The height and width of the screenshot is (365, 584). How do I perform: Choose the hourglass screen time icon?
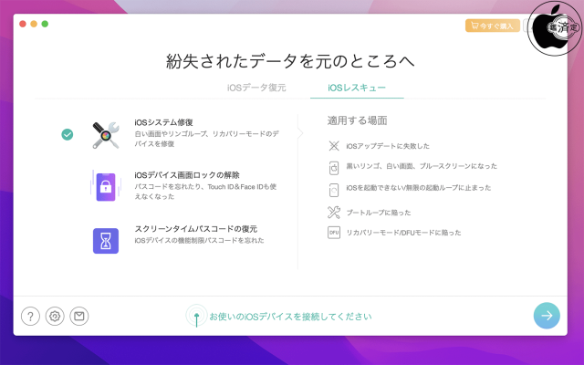pyautogui.click(x=106, y=241)
